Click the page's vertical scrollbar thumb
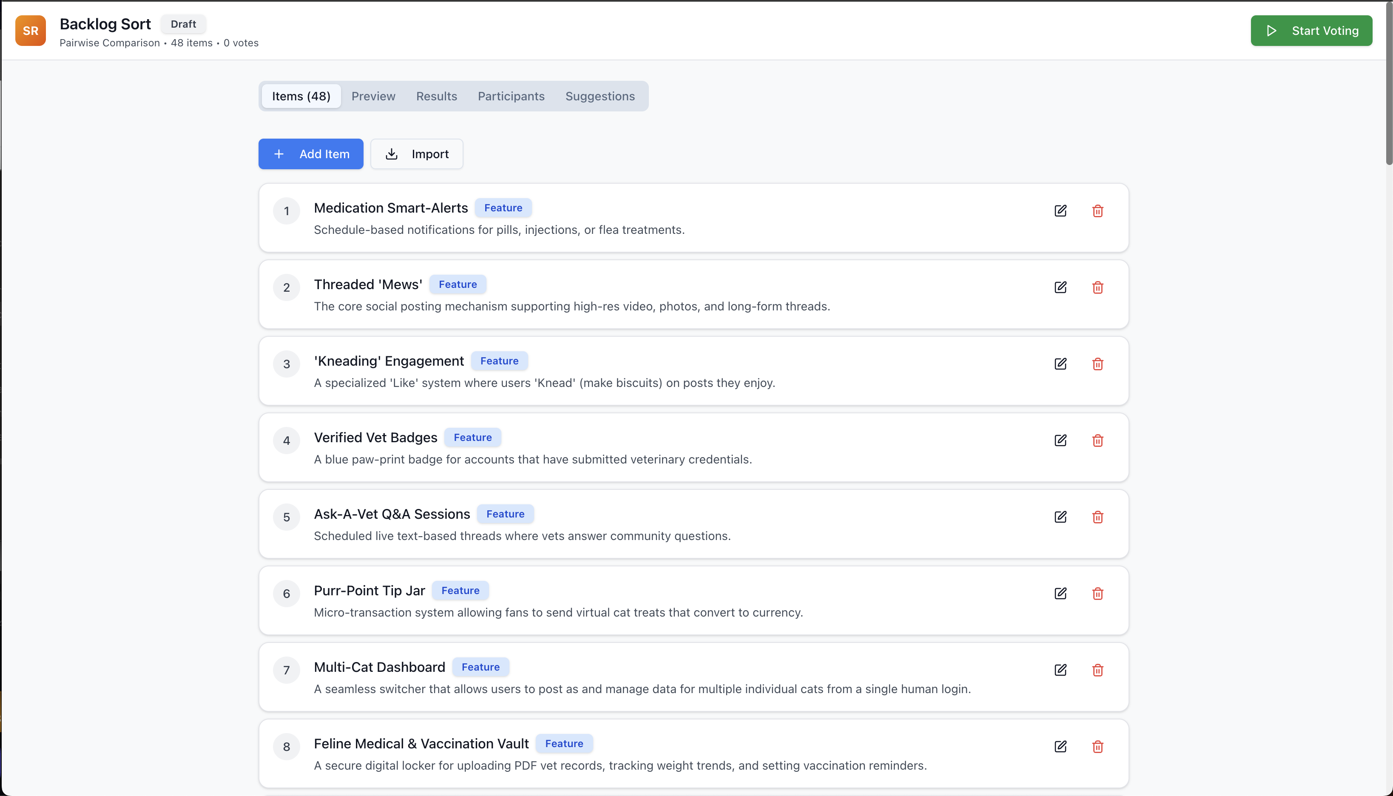This screenshot has width=1393, height=796. click(1389, 83)
